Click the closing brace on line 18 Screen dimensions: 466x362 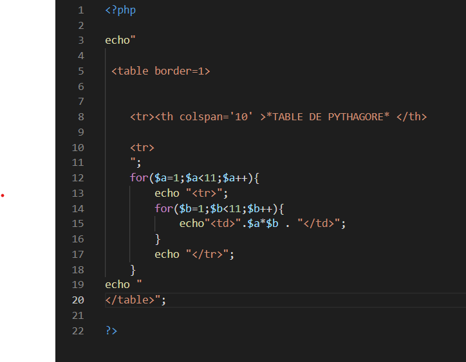(133, 270)
